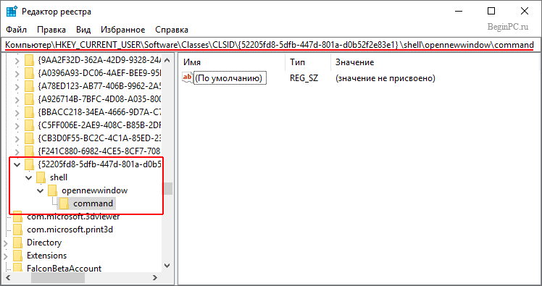
Task: Collapse the shell subkey
Action: 29,178
